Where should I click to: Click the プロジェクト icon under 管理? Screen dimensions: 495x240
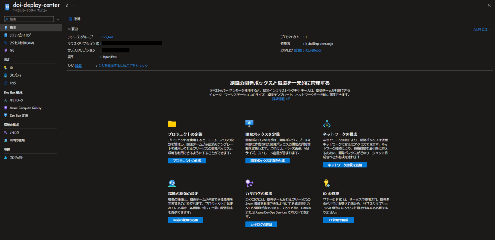tap(6, 158)
